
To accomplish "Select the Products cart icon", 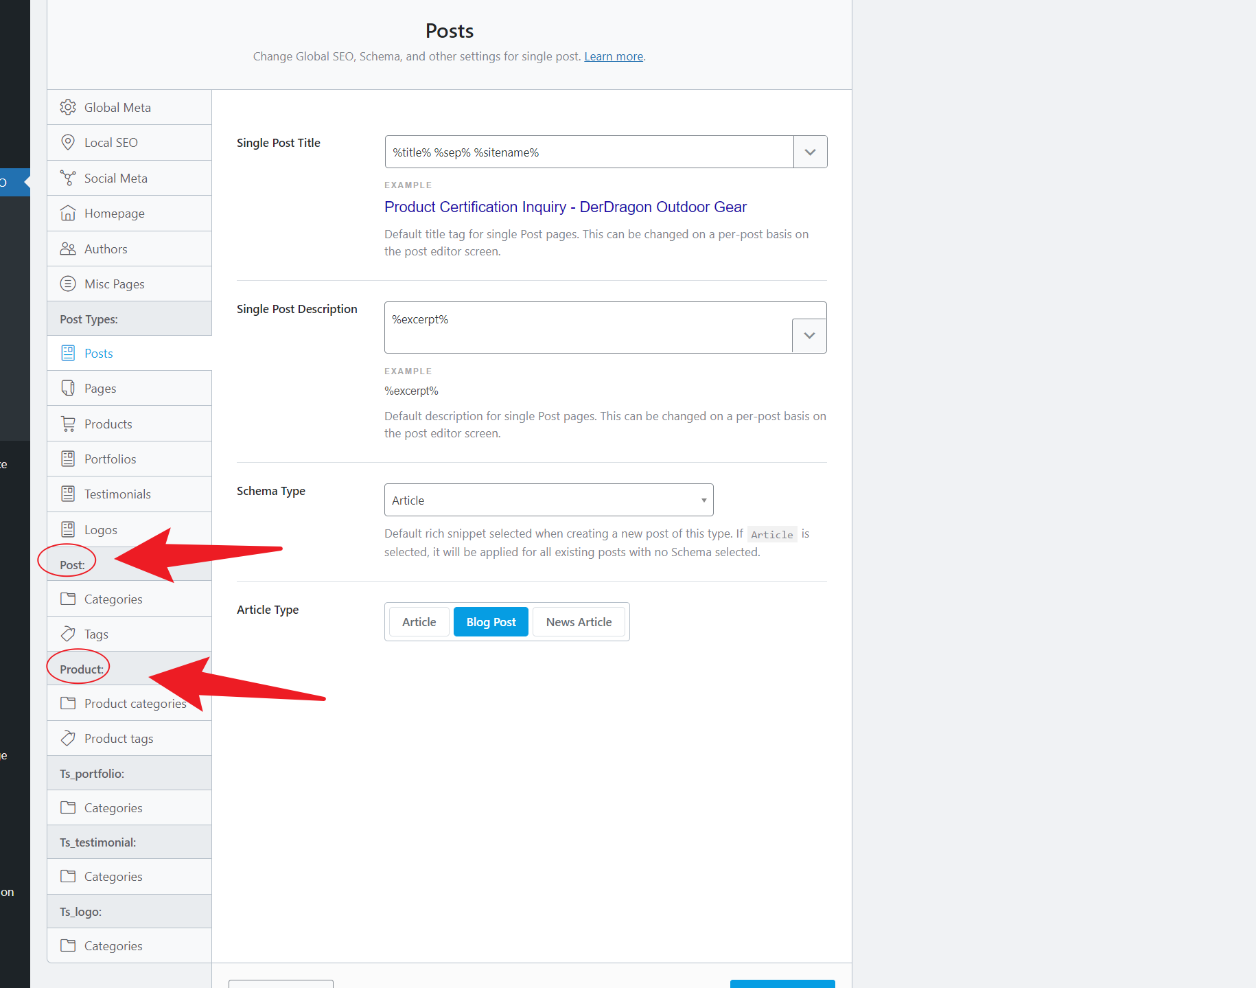I will coord(68,424).
